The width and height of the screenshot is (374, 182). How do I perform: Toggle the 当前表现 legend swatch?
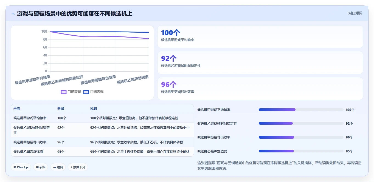(x=64, y=92)
